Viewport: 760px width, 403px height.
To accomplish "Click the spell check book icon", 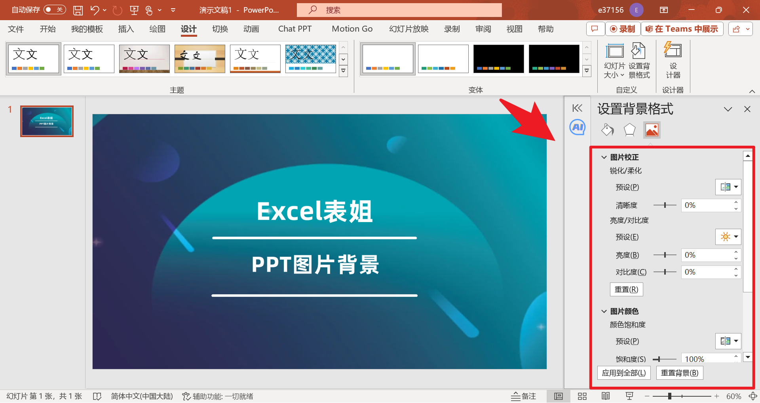I will 97,396.
